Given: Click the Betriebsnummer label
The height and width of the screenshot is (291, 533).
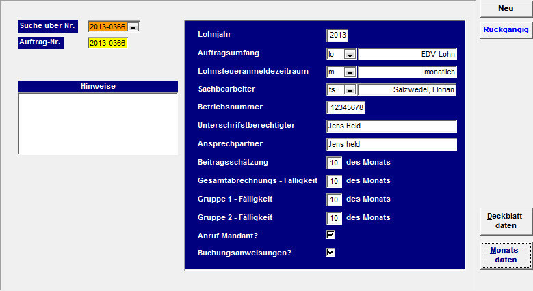Looking at the screenshot, I should [x=230, y=107].
